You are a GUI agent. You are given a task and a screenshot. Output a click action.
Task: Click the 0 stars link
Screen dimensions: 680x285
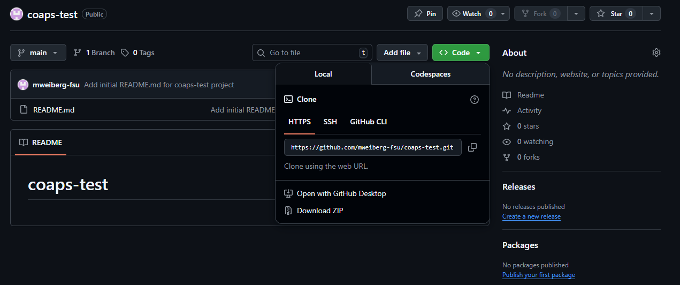tap(521, 126)
